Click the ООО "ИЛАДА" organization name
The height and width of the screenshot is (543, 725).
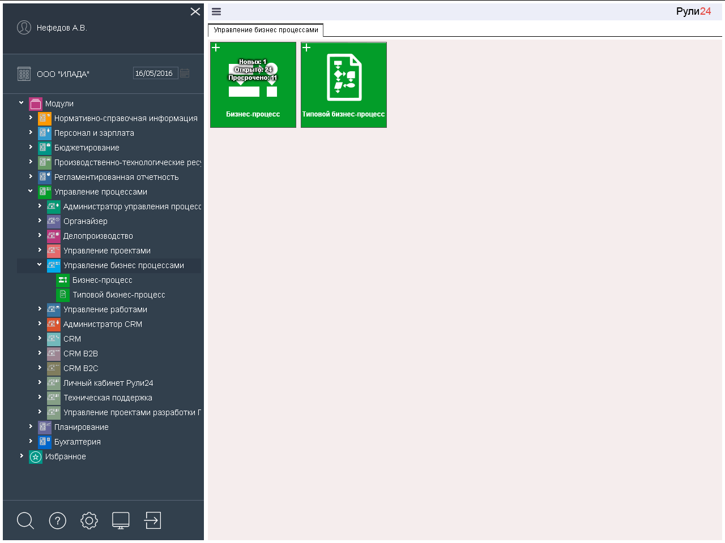(x=63, y=74)
